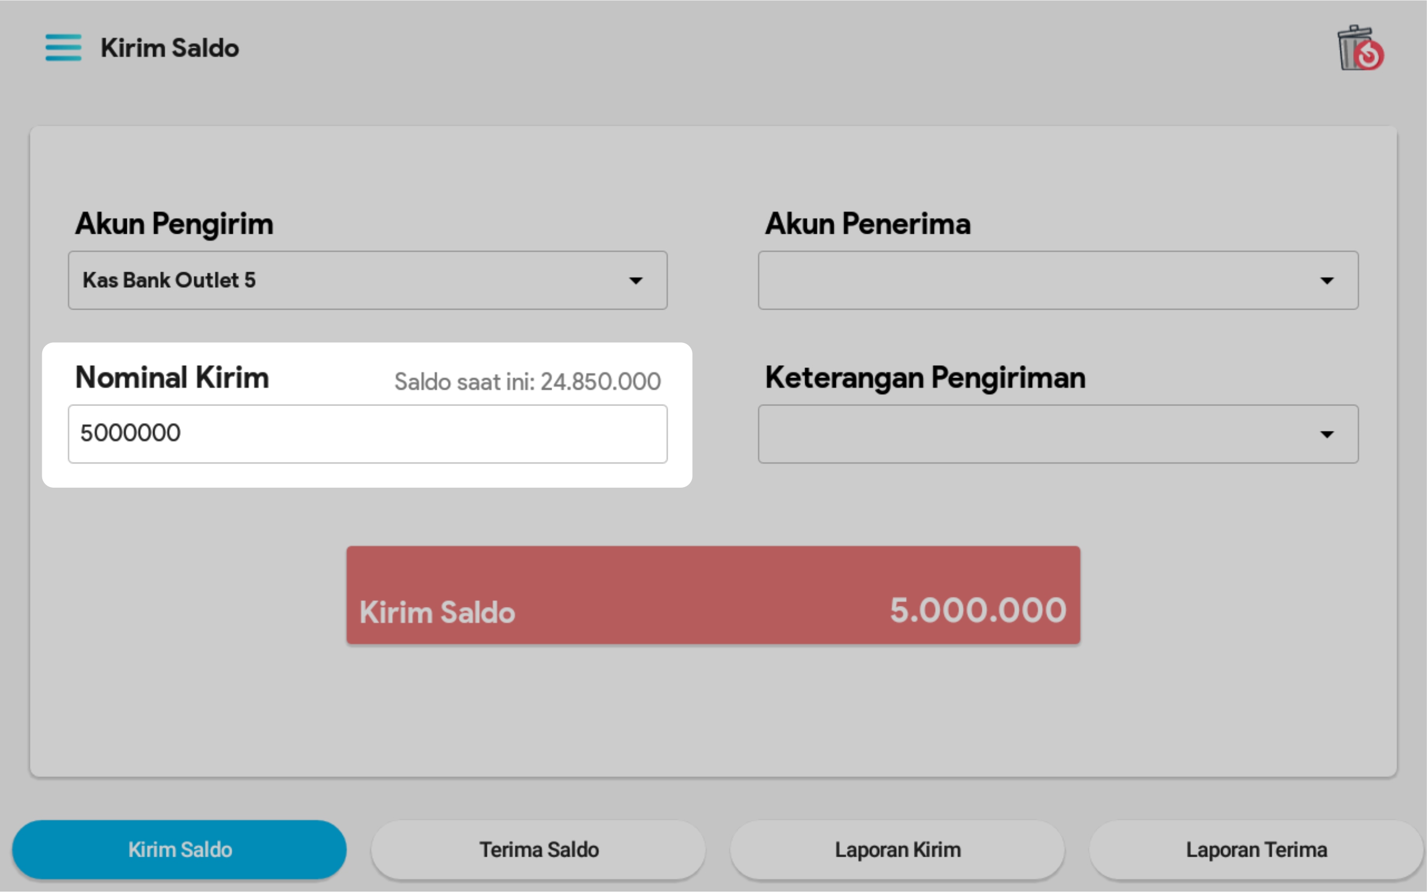Click the empty Keterangan Pengiriman combo box
Viewport: 1427px width, 892px height.
click(1033, 435)
